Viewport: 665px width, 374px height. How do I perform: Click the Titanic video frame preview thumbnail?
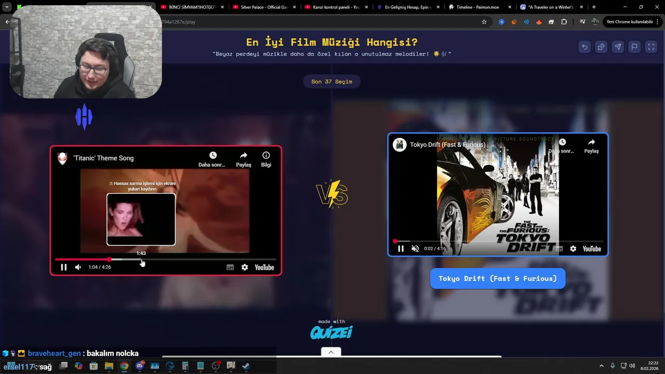pyautogui.click(x=141, y=219)
